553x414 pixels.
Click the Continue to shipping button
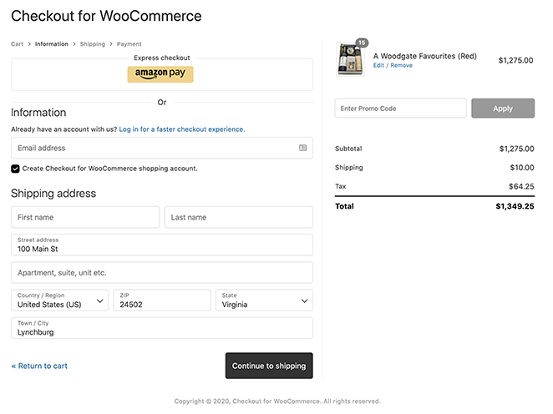click(x=269, y=366)
